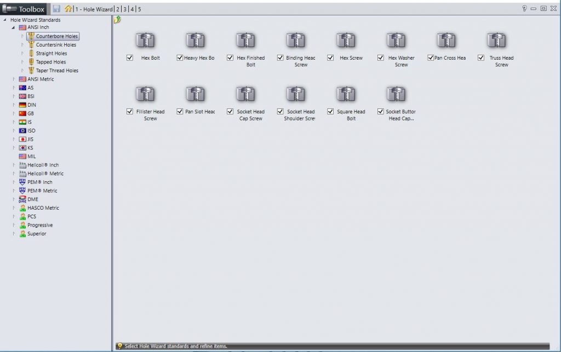Select the Socket Button Head Cap icon
This screenshot has height=352, width=561.
[x=396, y=94]
